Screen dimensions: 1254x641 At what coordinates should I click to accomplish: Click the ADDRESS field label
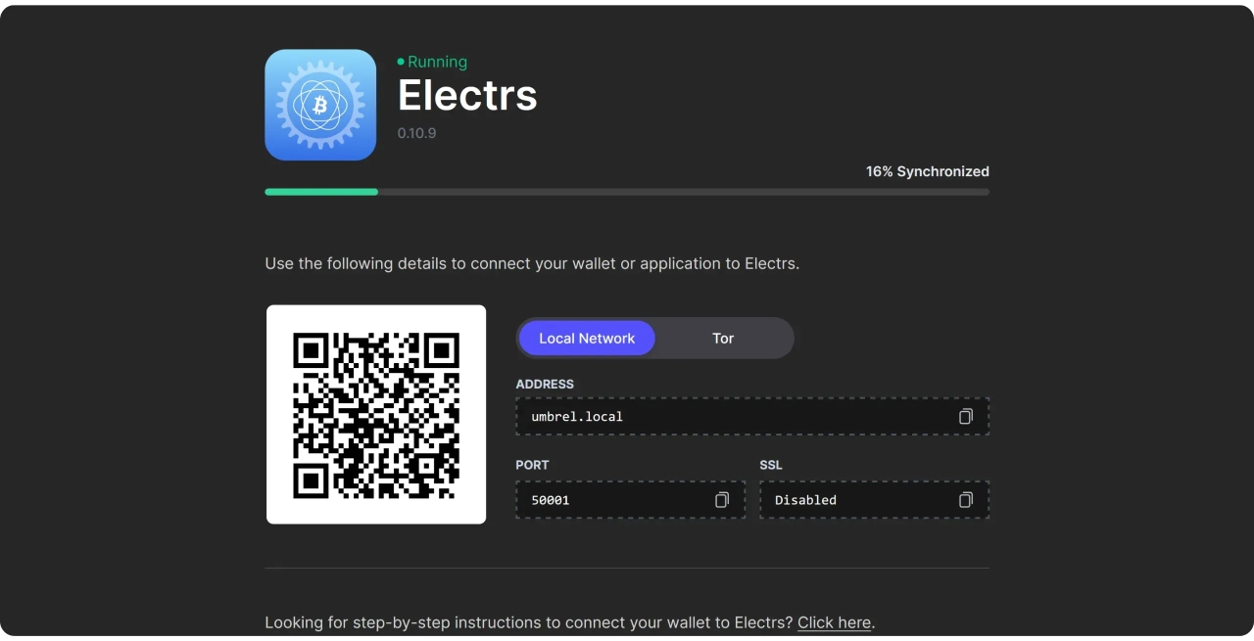click(545, 384)
